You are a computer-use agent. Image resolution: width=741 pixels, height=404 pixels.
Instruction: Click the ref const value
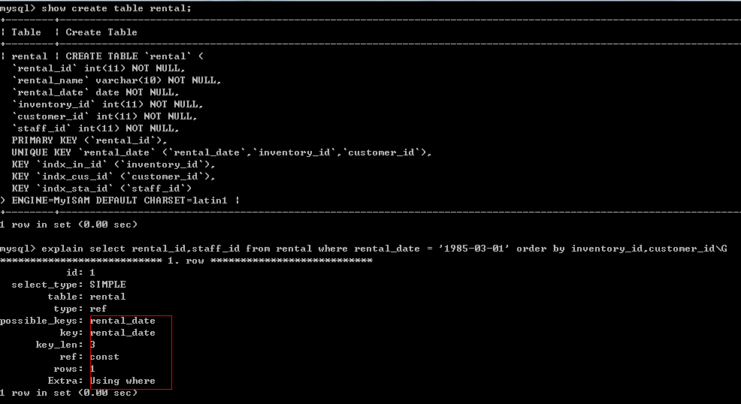coord(104,357)
